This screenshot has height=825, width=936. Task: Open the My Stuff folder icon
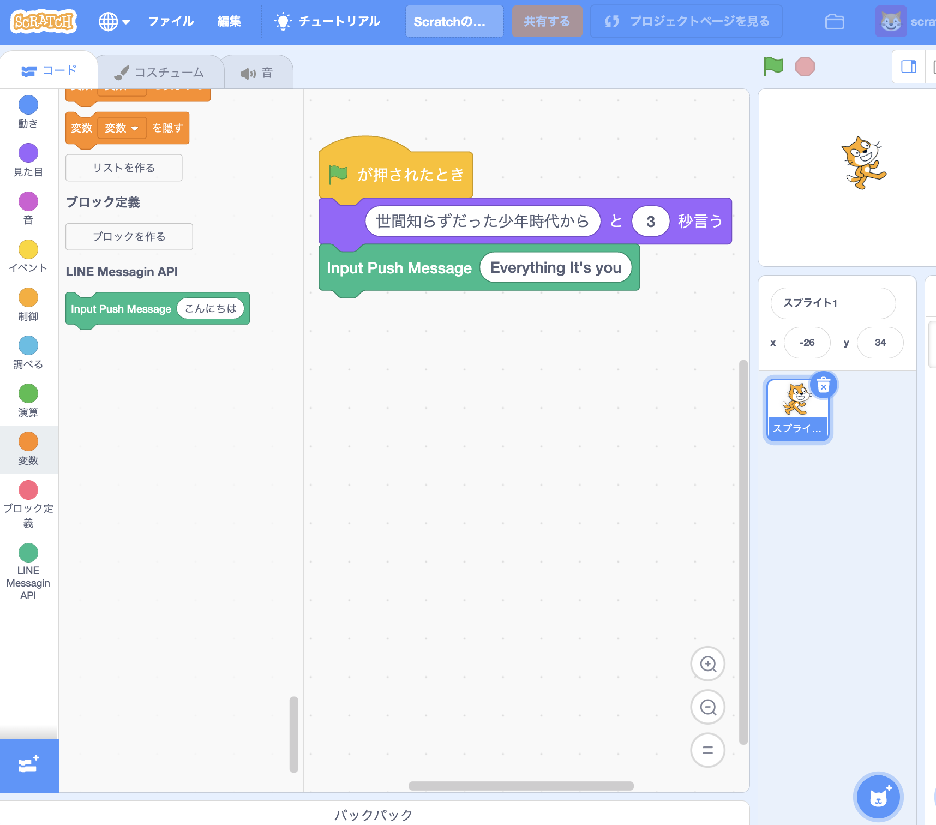coord(835,22)
